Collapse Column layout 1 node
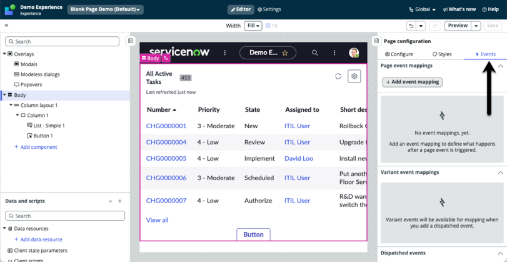Screen dimensions: 507x262 pyautogui.click(x=11, y=105)
